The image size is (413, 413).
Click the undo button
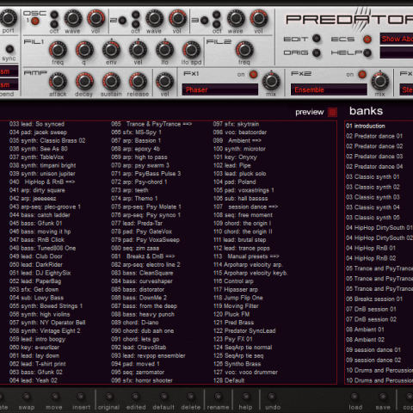(271, 397)
